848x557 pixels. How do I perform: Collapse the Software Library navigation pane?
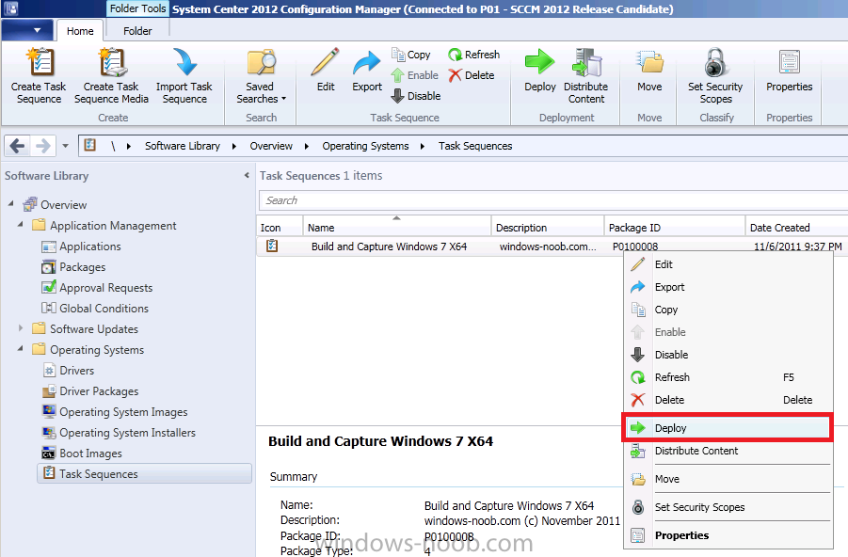pos(247,175)
